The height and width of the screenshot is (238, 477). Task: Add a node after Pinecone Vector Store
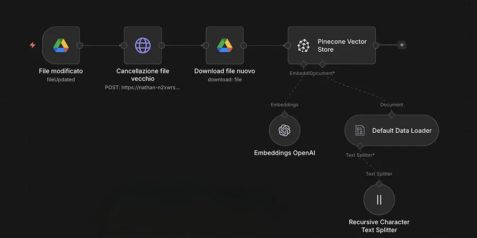pos(402,45)
